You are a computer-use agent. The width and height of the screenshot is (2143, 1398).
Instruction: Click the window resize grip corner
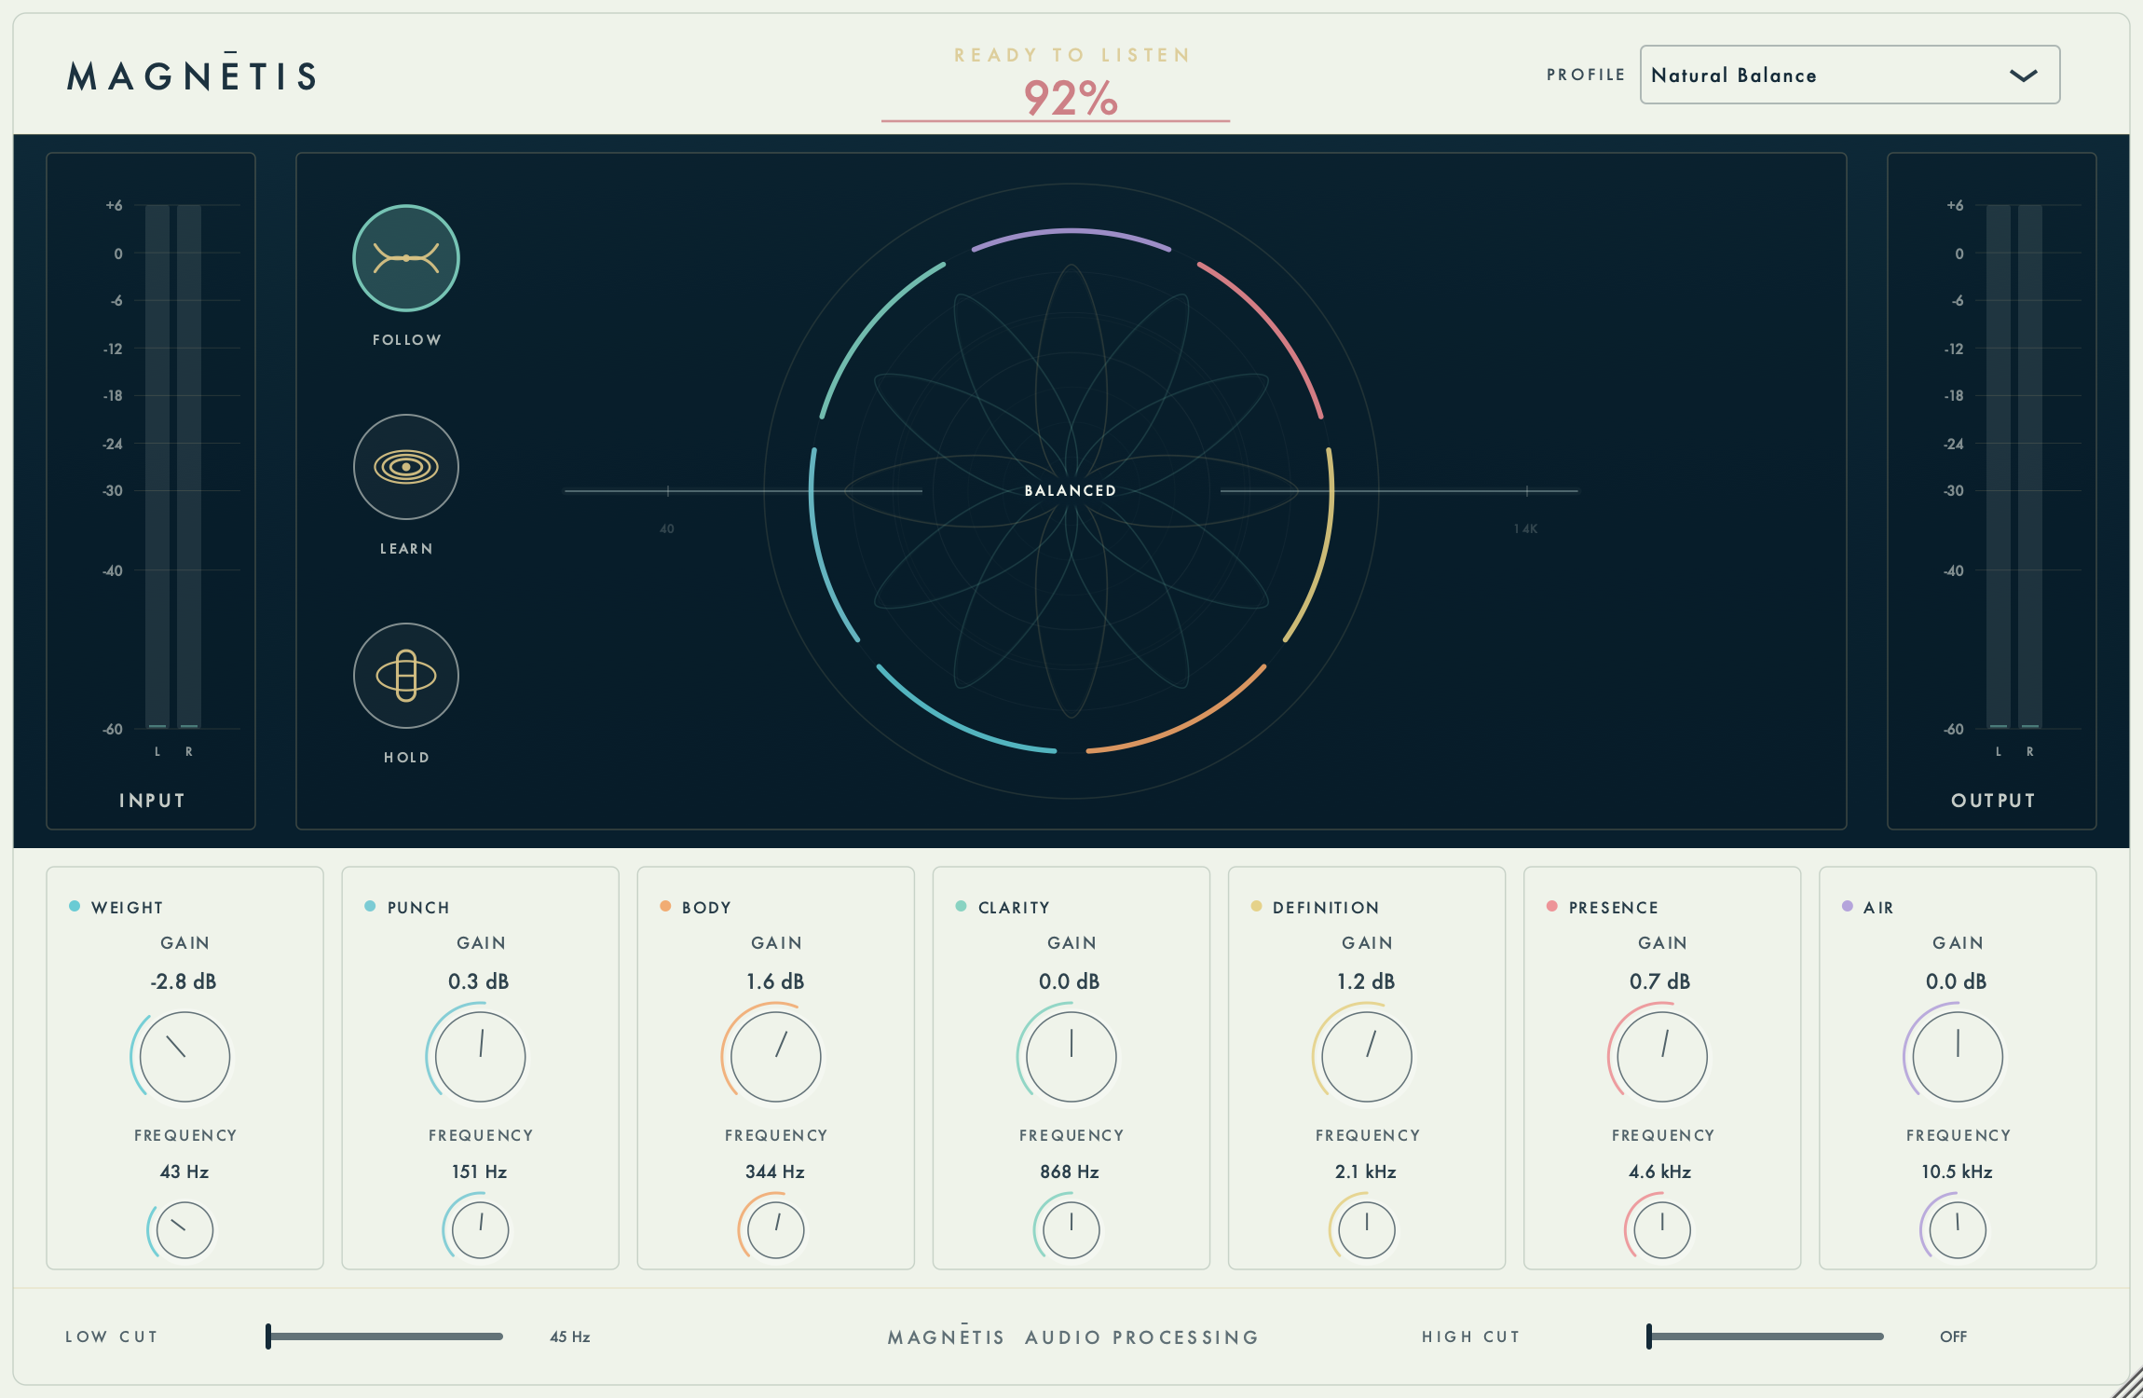tap(2127, 1383)
